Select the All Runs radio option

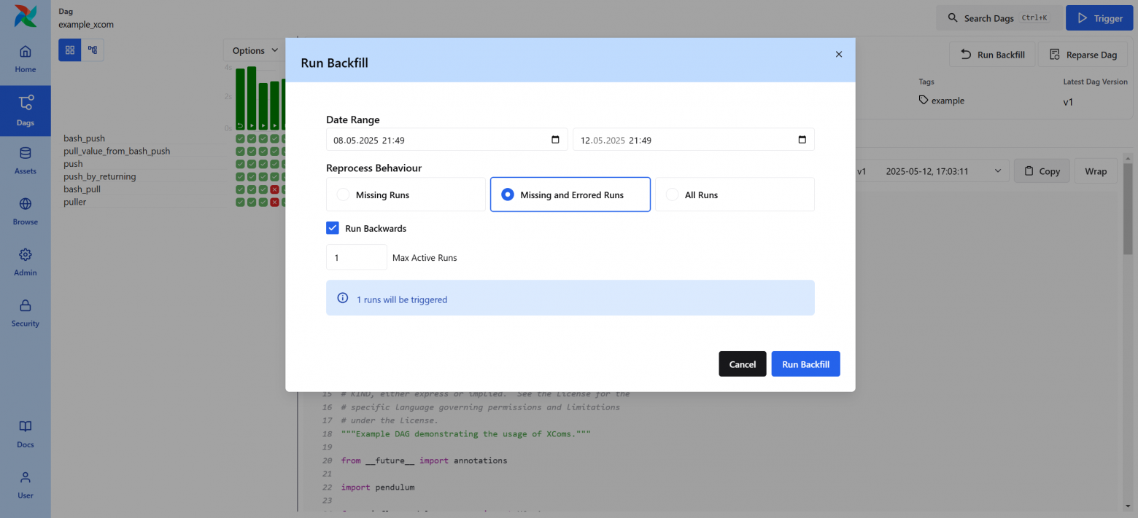(672, 195)
